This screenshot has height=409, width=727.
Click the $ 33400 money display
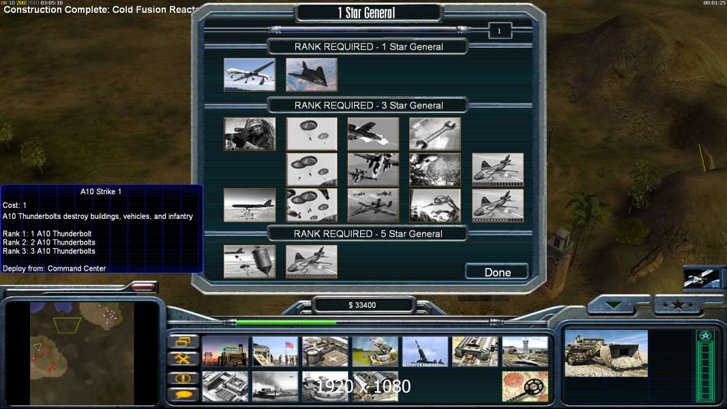pos(363,305)
